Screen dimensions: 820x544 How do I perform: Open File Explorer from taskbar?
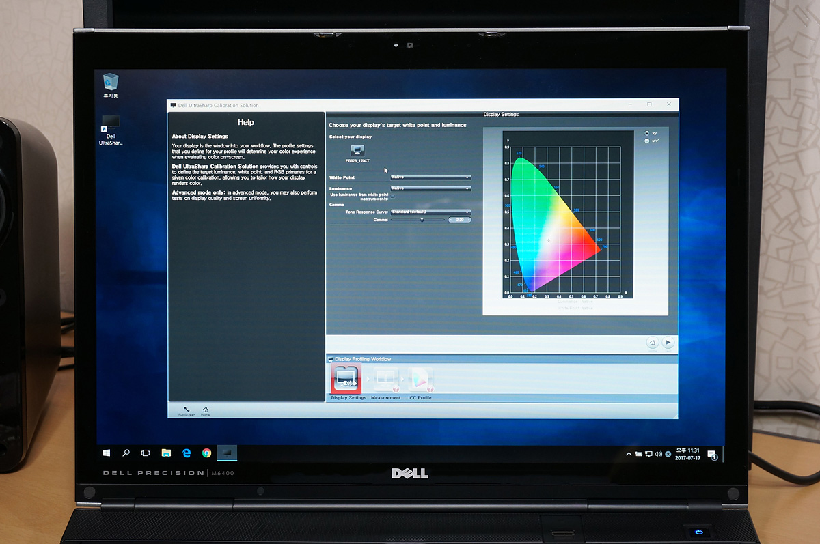[166, 453]
